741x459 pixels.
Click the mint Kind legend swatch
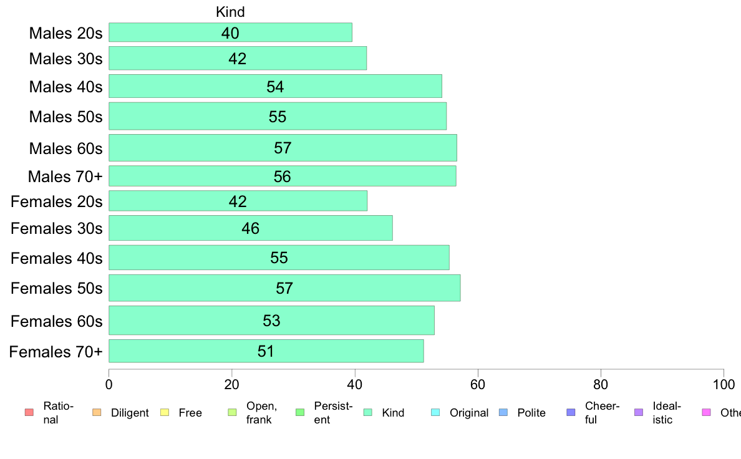point(367,413)
